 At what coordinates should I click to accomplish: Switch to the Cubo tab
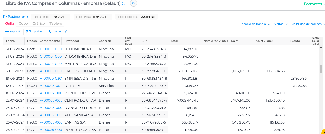(x=23, y=23)
